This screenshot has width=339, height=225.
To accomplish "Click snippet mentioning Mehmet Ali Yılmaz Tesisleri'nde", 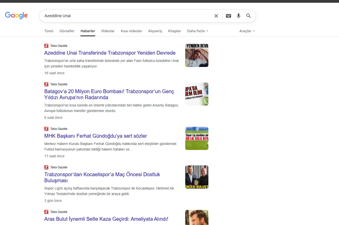I will click(x=109, y=191).
